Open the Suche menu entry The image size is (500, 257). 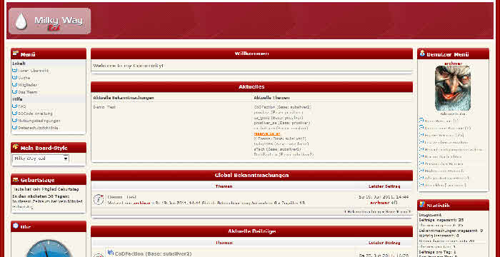pos(24,78)
